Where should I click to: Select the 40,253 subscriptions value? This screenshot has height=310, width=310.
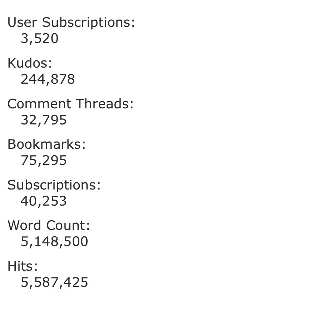click(44, 201)
